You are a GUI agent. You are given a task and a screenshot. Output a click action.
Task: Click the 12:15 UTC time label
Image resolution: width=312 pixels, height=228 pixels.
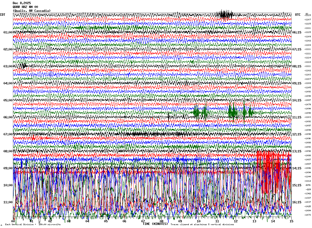coord(297,134)
